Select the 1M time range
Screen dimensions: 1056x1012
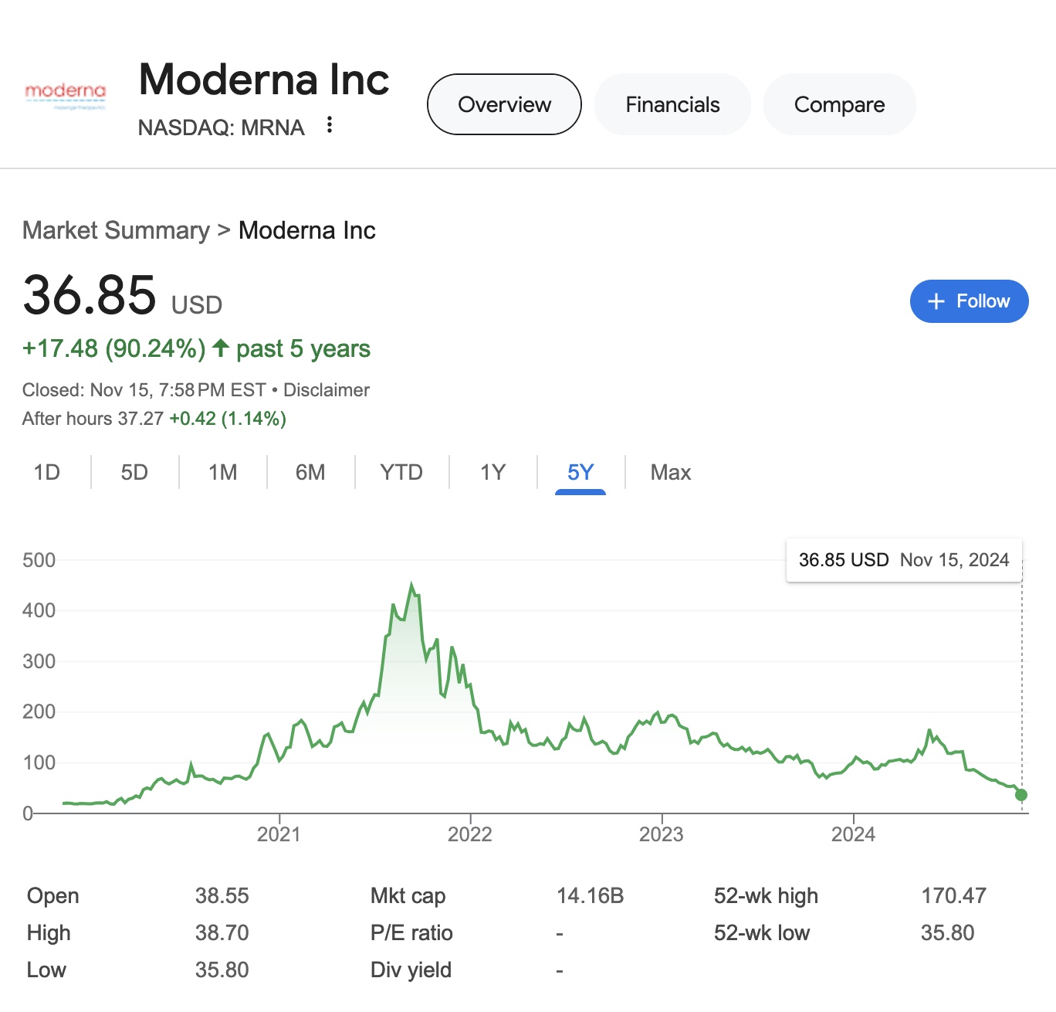pos(222,472)
